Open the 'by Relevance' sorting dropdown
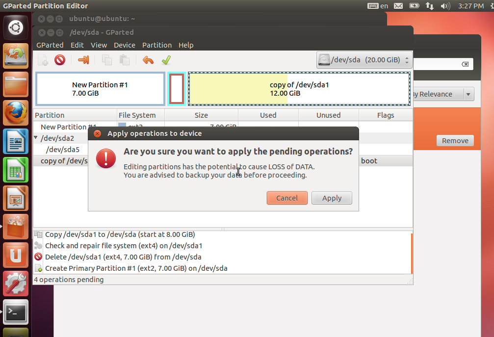Screen dimensions: 494x337 click(x=443, y=94)
